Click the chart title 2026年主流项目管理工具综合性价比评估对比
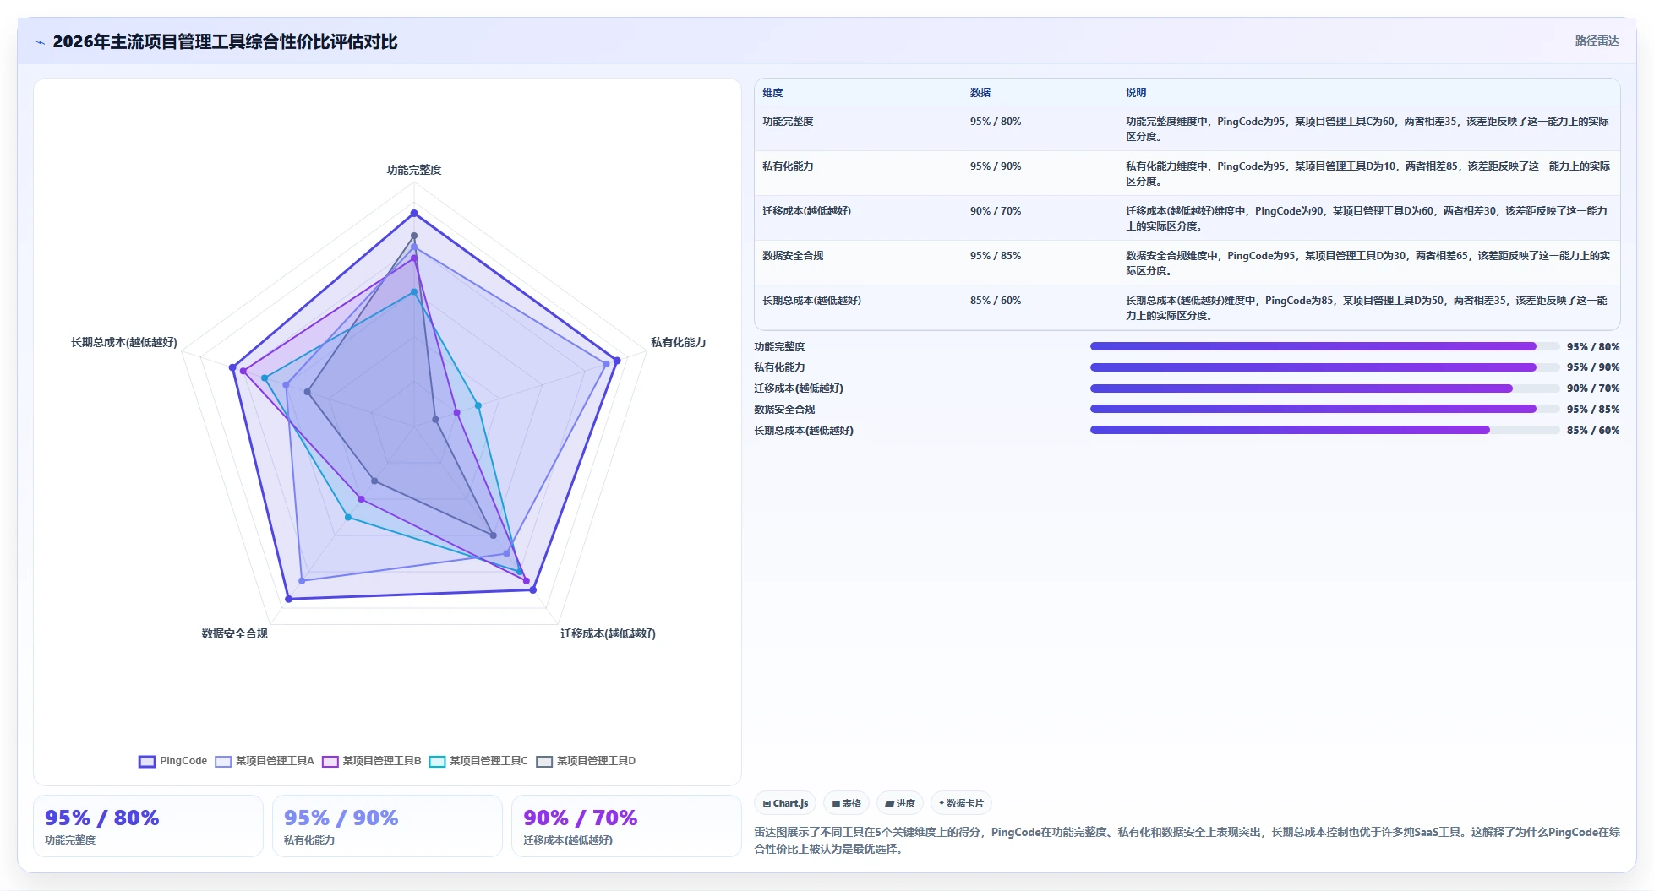Screen dimensions: 1654x891 (225, 41)
